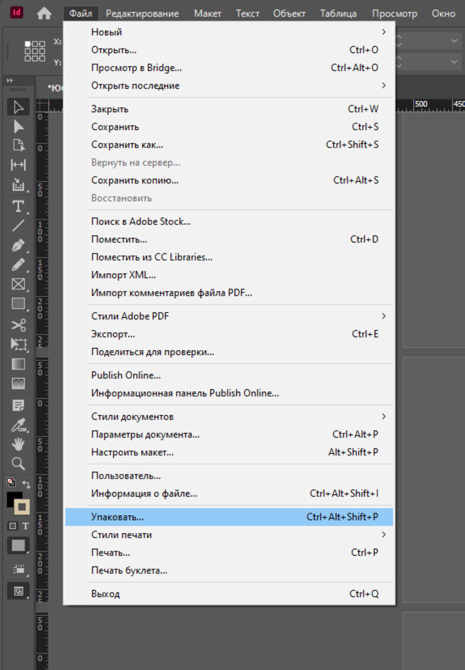Screen dimensions: 465x670
Task: Click Экспорт... menu entry
Action: pyautogui.click(x=113, y=334)
